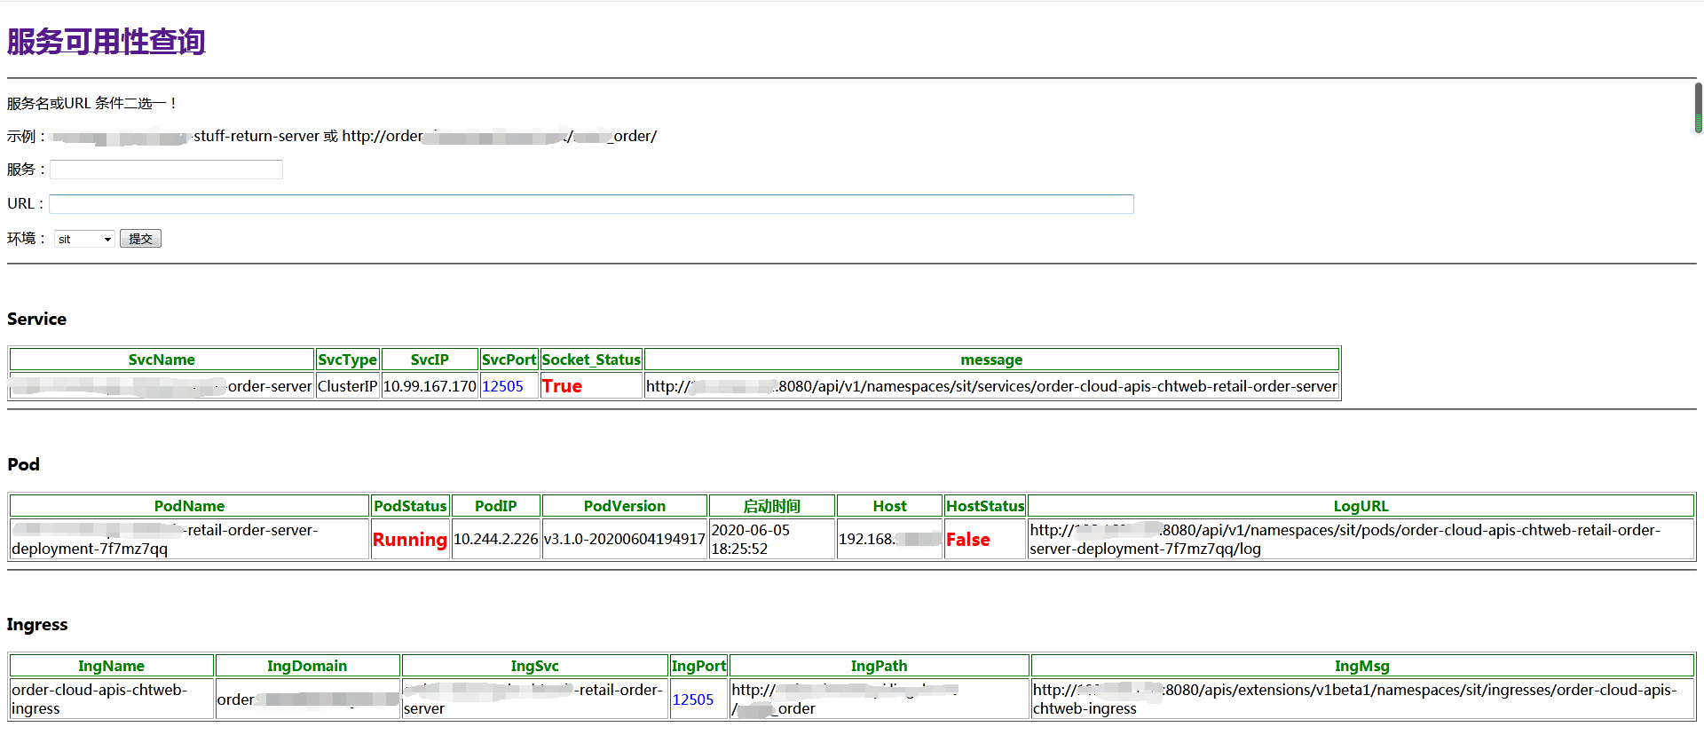Select the HostStatus column header
Image resolution: width=1704 pixels, height=735 pixels.
(985, 506)
